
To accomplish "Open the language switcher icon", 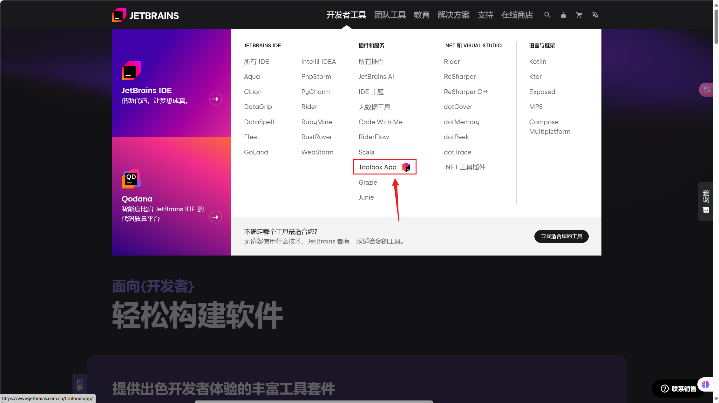I will click(595, 15).
